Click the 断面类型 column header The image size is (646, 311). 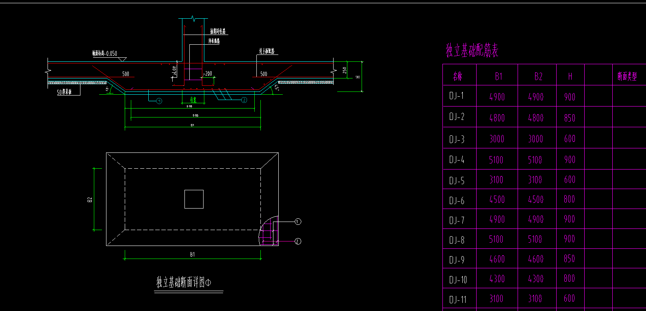[627, 76]
